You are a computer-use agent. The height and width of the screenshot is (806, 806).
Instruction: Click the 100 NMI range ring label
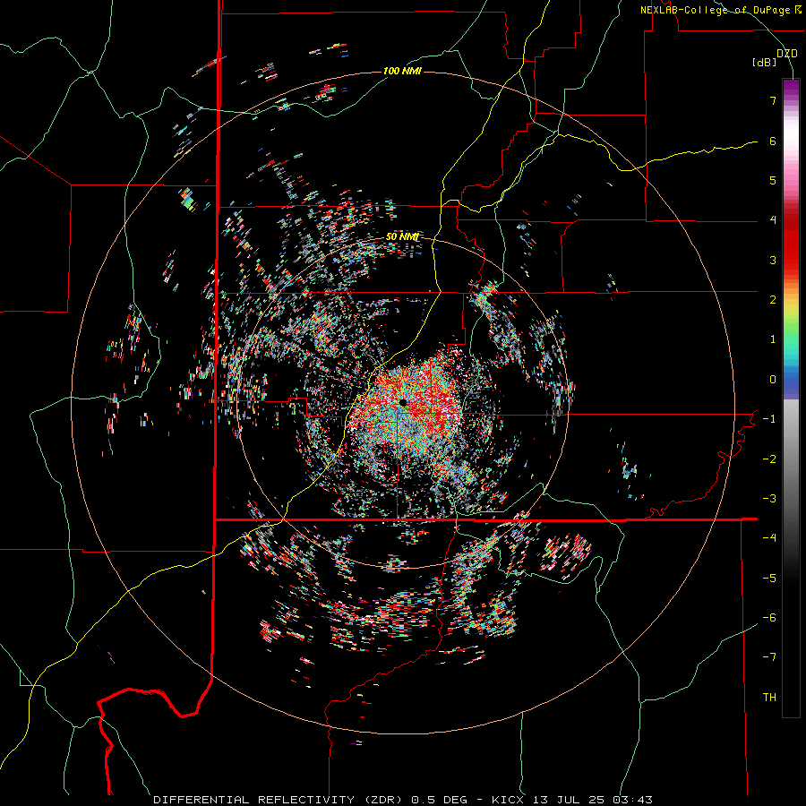tap(402, 71)
